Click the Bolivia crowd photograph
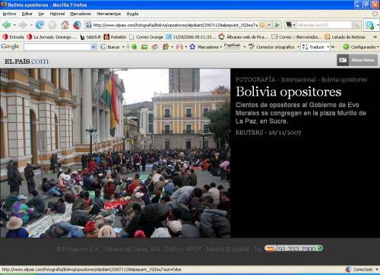The width and height of the screenshot is (380, 275). (x=116, y=153)
